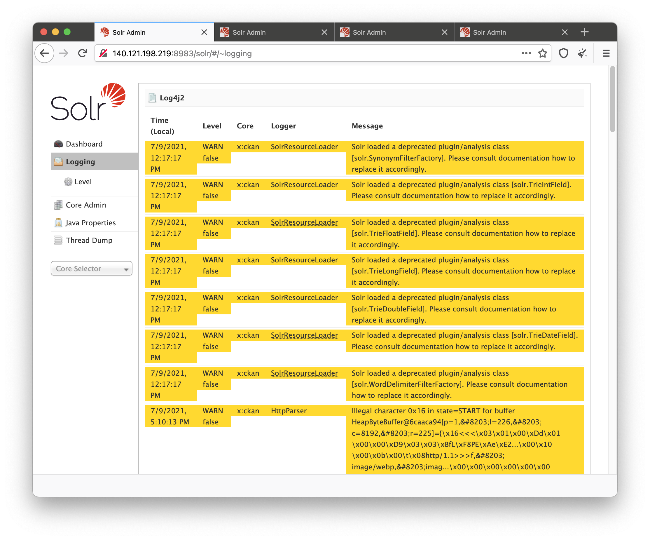Image resolution: width=650 pixels, height=540 pixels.
Task: Click the Level column header
Action: pyautogui.click(x=212, y=126)
